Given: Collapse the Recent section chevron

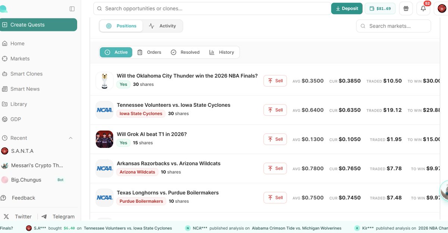Looking at the screenshot, I should pos(71,138).
